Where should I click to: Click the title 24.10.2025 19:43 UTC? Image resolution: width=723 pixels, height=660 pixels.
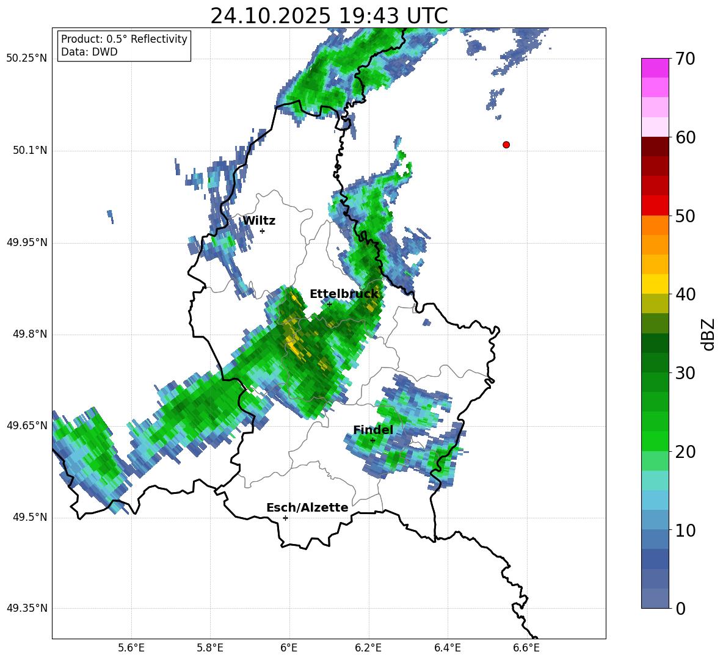click(x=329, y=16)
